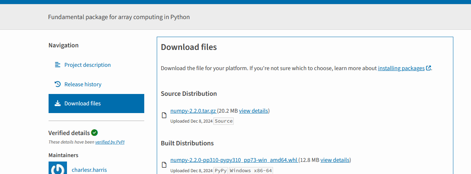
Task: Click the 'Source Distribution' heading
Action: click(x=189, y=94)
